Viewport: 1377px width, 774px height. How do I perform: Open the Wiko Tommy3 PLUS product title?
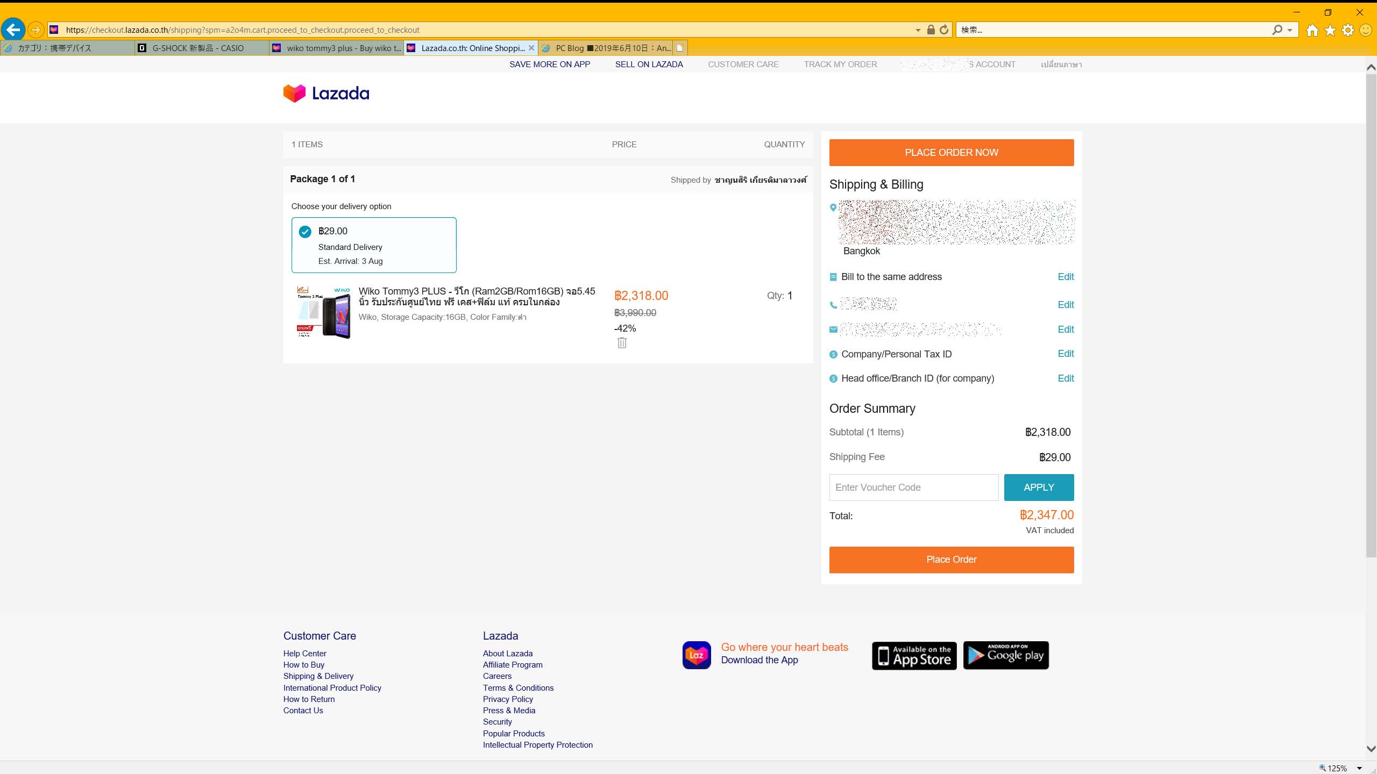477,297
